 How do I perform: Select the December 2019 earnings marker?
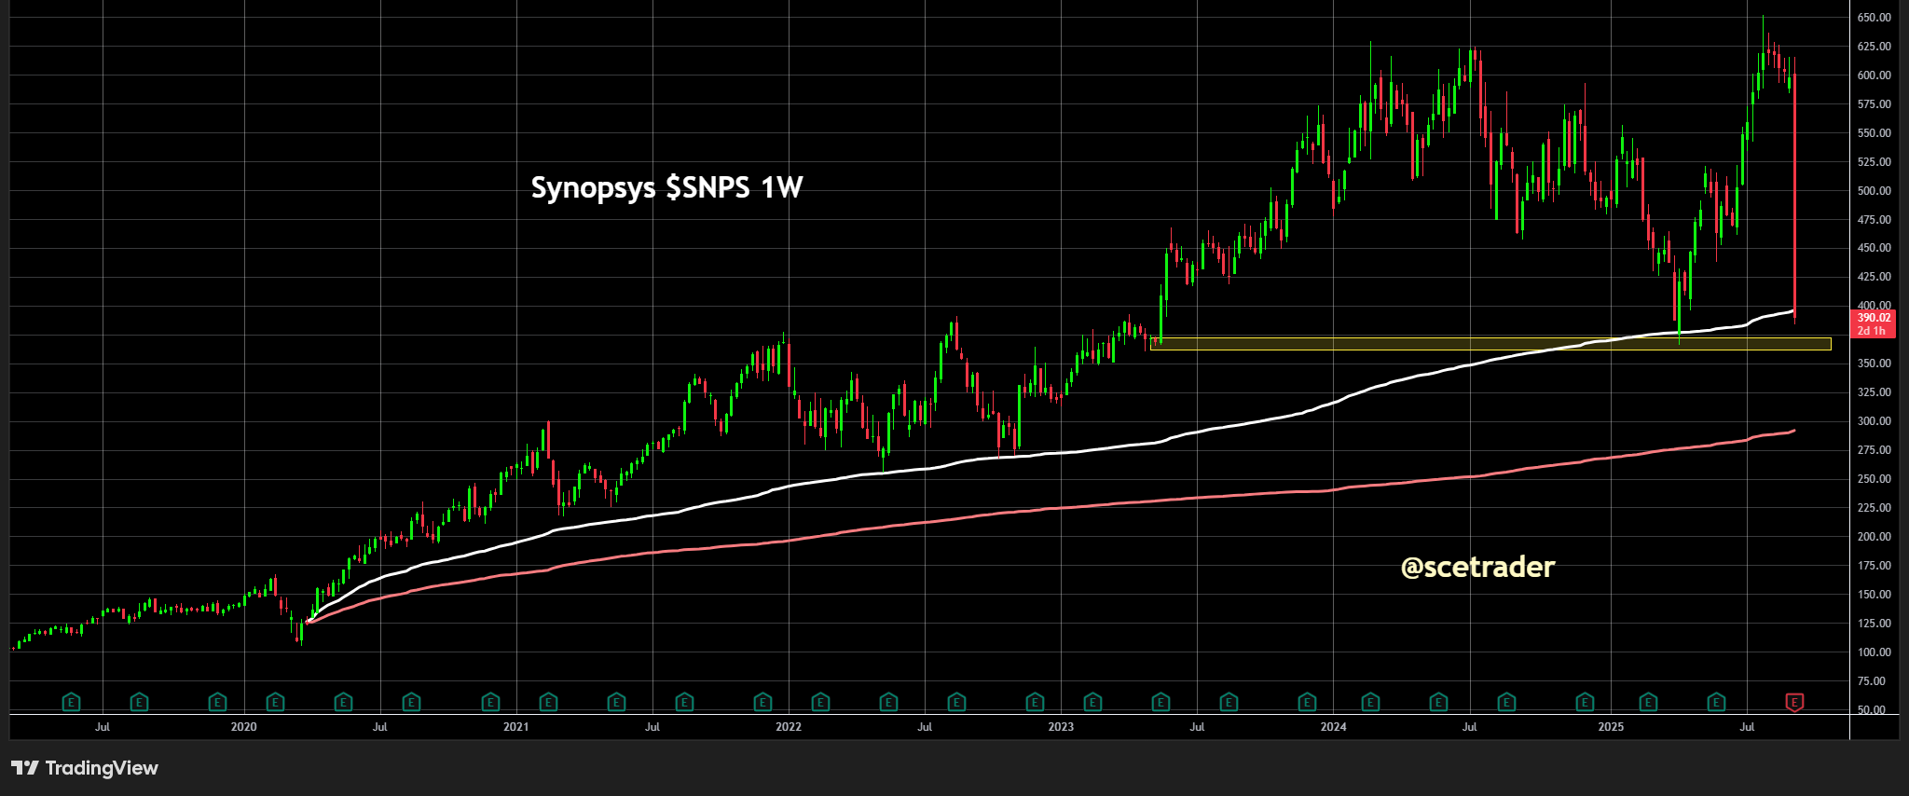(217, 702)
